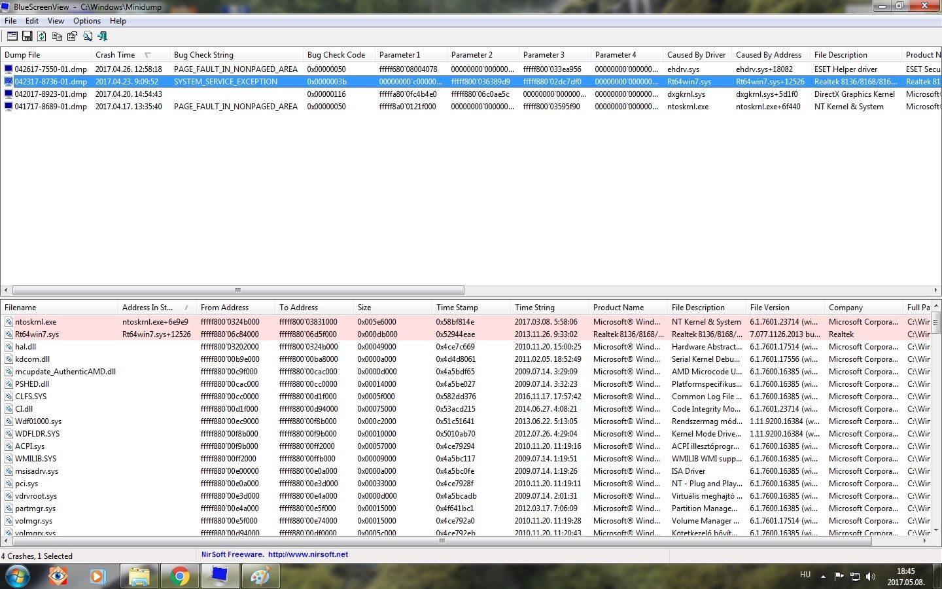The width and height of the screenshot is (942, 589).
Task: Click the hal.dll file icon
Action: 9,347
